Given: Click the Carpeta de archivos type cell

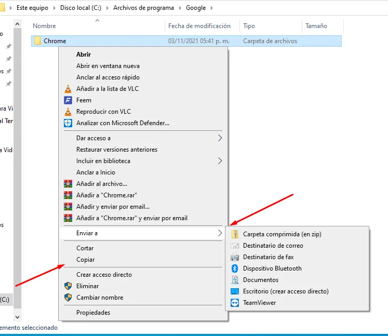Looking at the screenshot, I should click(x=270, y=41).
